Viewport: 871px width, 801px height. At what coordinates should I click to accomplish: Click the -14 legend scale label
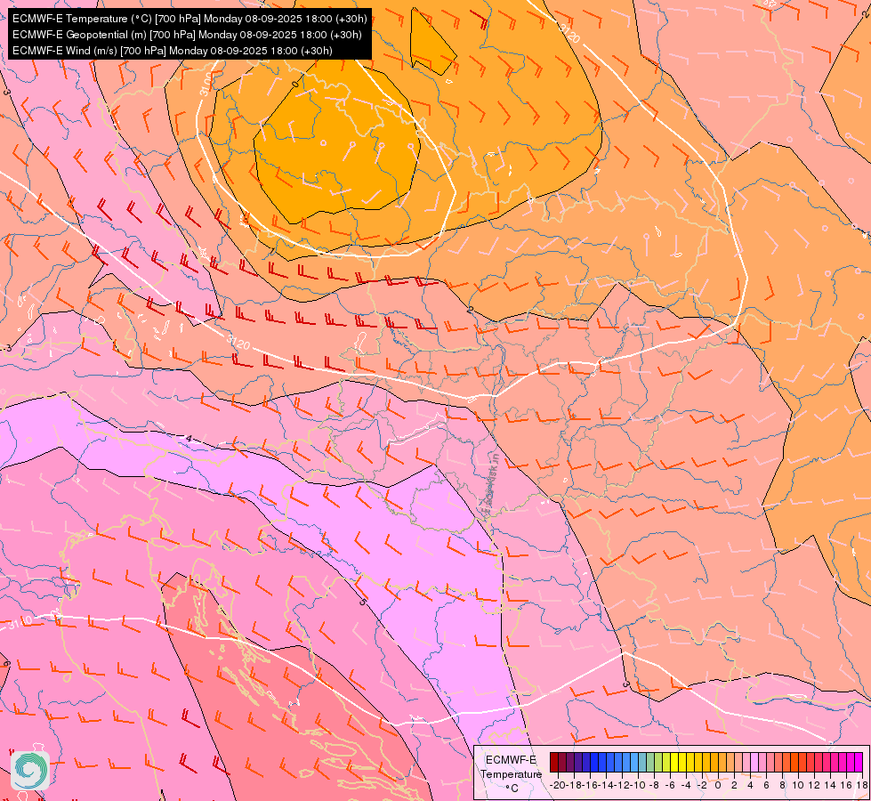(606, 785)
